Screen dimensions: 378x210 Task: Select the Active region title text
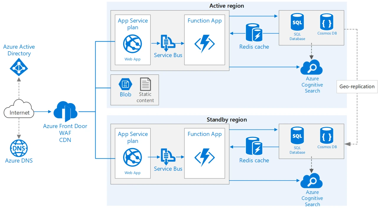pyautogui.click(x=227, y=6)
